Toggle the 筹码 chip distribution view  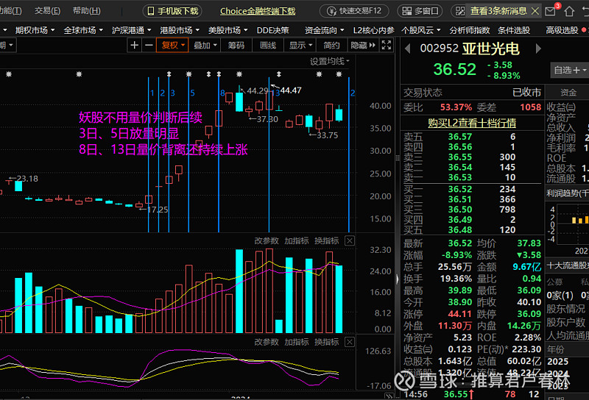pos(236,45)
